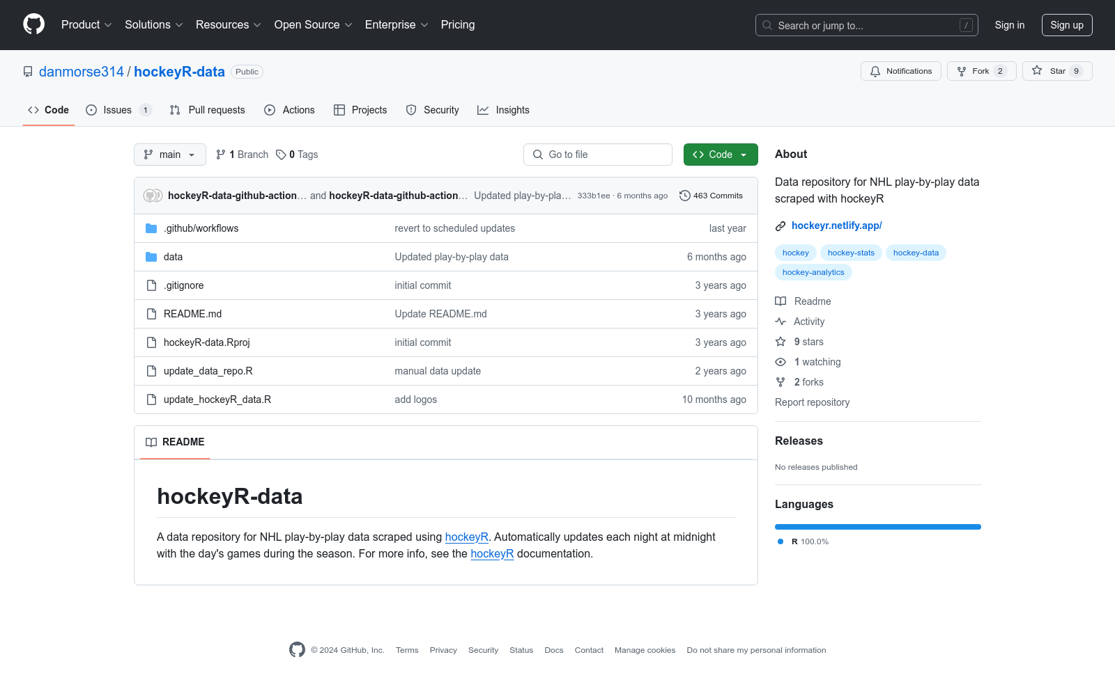Expand the Resources menu
Image resolution: width=1115 pixels, height=696 pixels.
(x=229, y=25)
